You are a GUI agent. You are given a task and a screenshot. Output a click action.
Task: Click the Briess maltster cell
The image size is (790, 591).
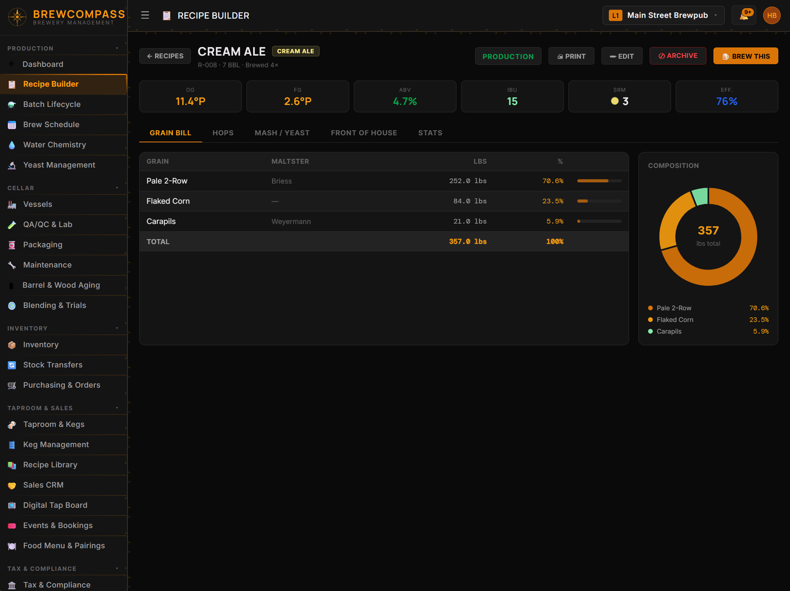281,181
